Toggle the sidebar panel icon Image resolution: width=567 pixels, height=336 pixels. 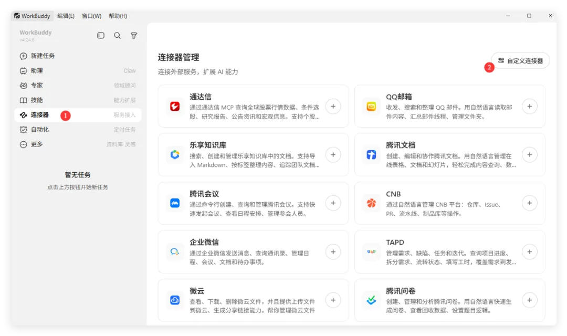click(101, 36)
